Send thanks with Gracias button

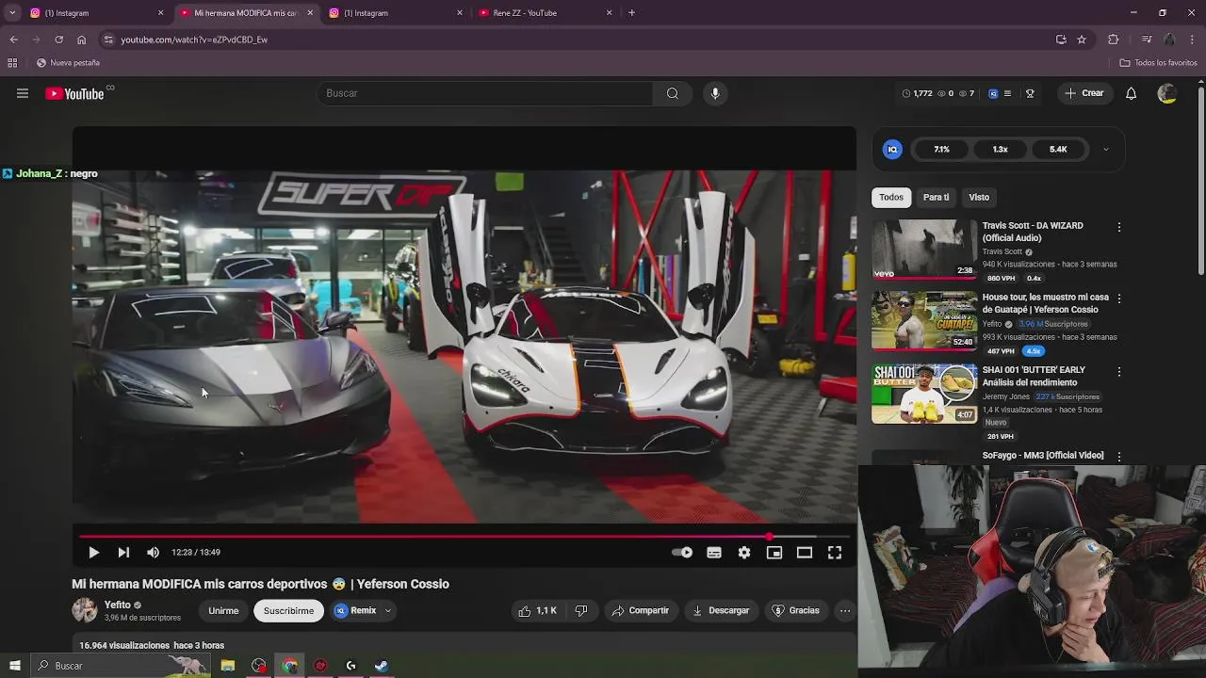(796, 610)
